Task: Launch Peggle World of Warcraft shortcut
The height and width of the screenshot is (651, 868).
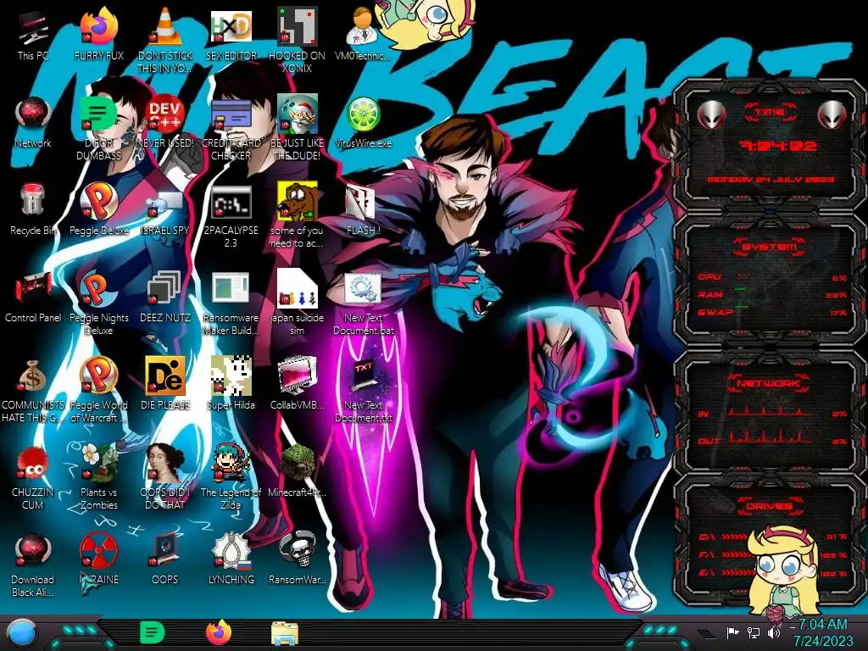Action: [x=98, y=390]
